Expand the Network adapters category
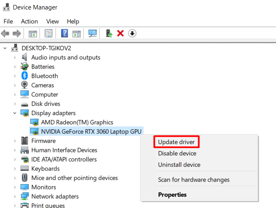Viewport: 276px width, 208px height. coord(15,196)
